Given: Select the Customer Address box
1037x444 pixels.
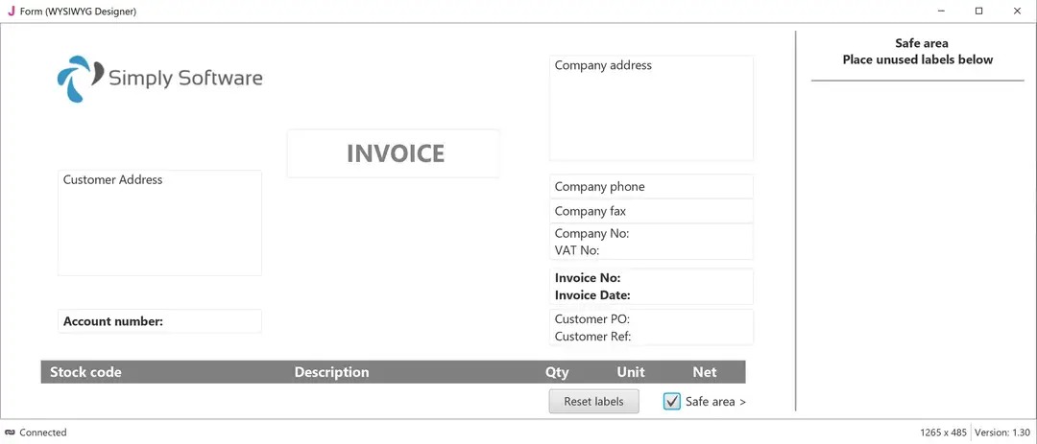Looking at the screenshot, I should click(159, 222).
